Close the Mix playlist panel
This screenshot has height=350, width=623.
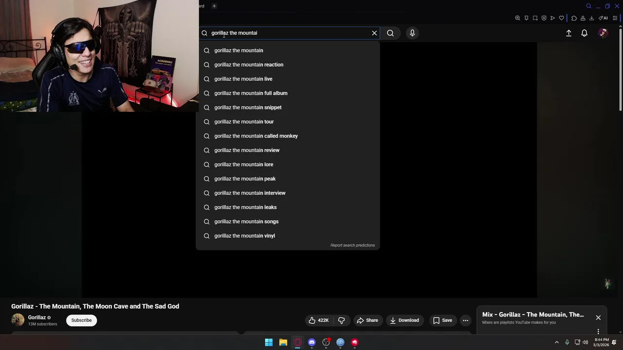(598, 317)
